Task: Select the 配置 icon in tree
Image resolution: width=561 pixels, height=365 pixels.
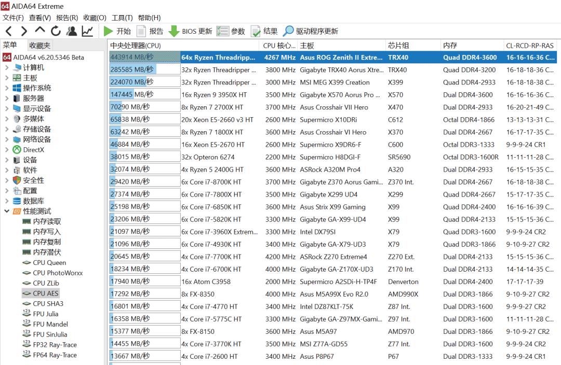Action: click(17, 191)
